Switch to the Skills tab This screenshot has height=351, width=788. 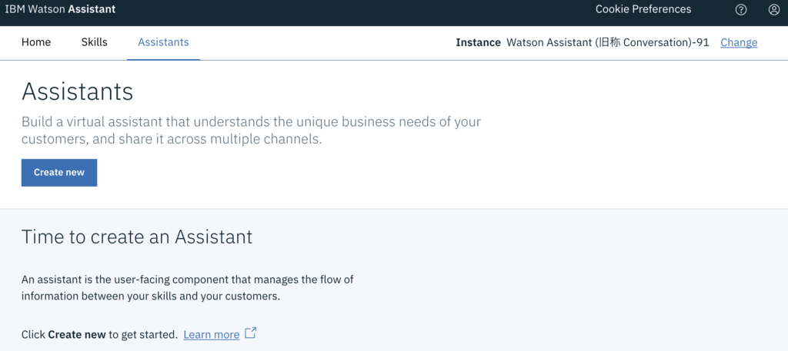pyautogui.click(x=94, y=42)
